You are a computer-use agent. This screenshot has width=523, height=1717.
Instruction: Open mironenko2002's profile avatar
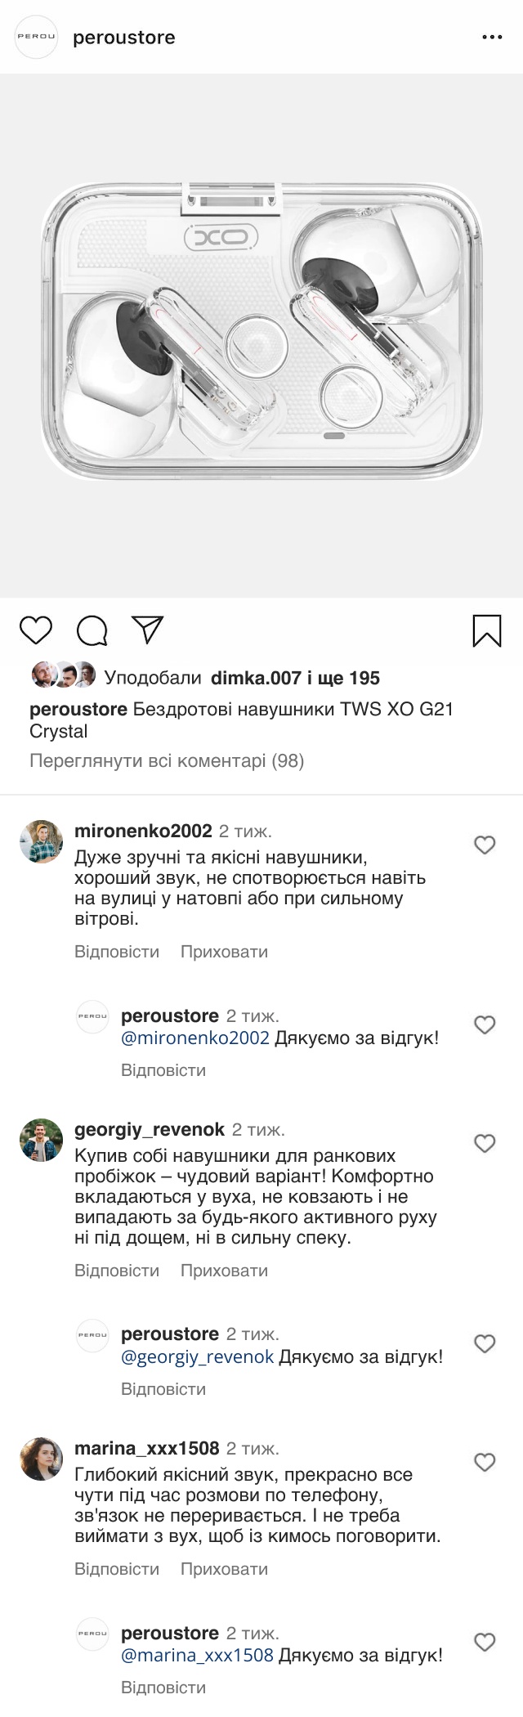pyautogui.click(x=42, y=841)
